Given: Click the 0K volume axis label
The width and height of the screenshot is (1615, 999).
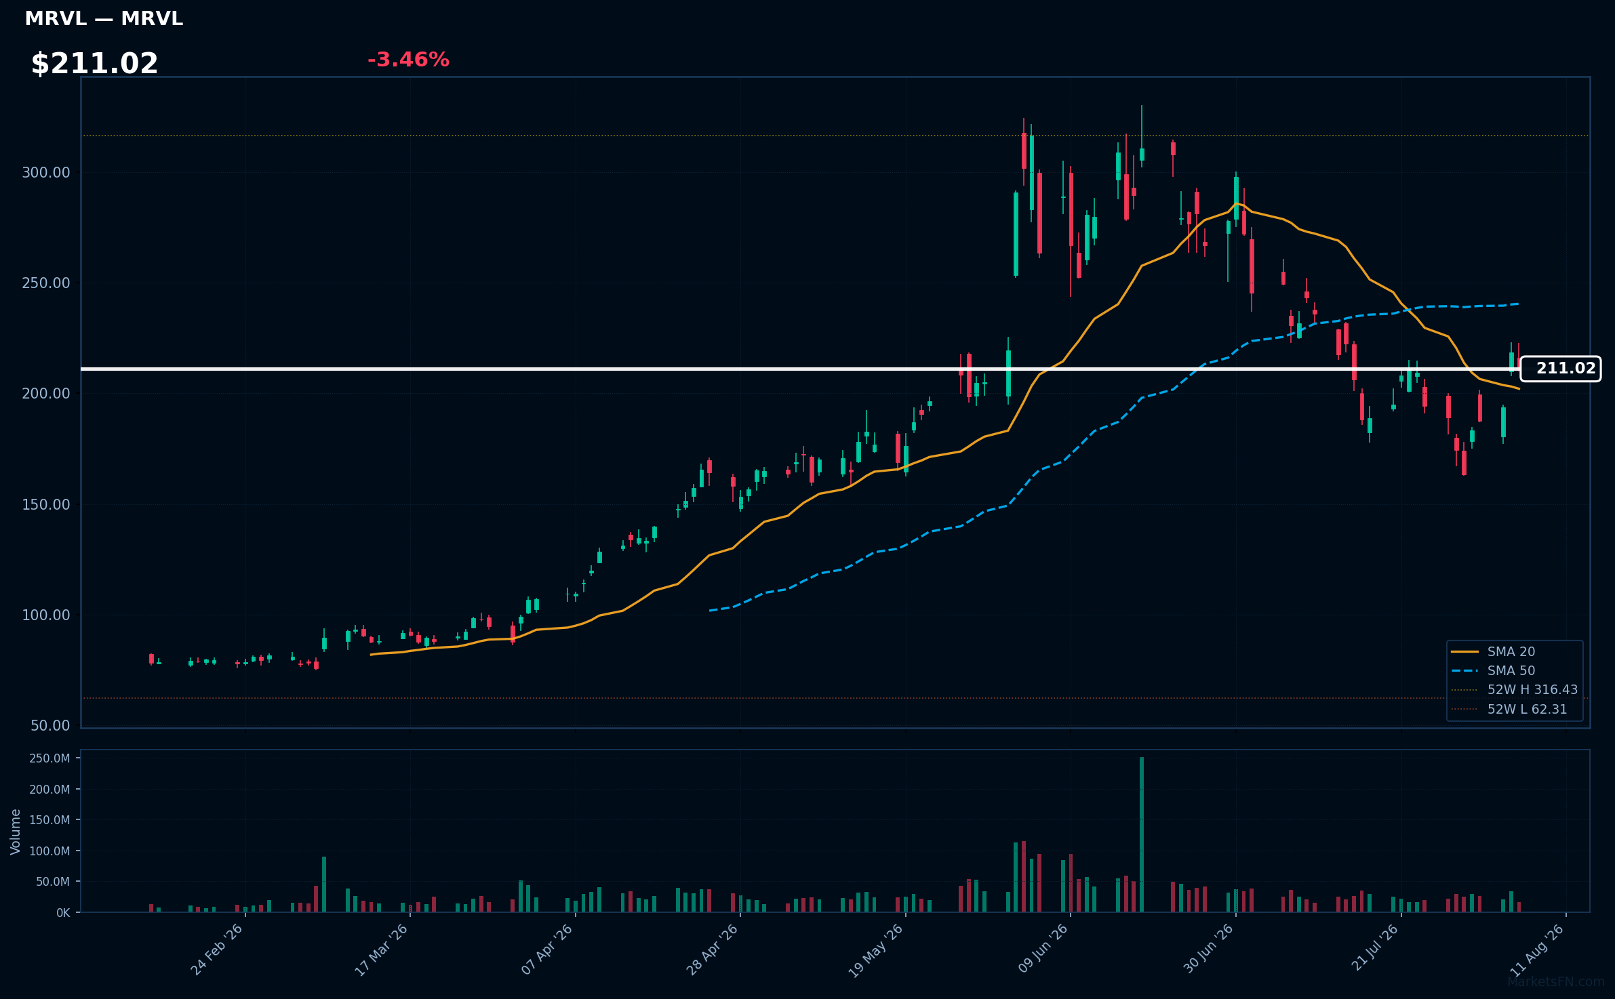Looking at the screenshot, I should [63, 913].
